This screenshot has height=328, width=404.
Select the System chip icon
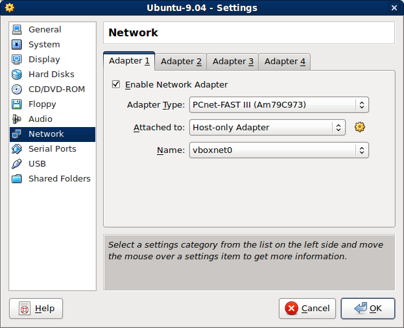[17, 45]
